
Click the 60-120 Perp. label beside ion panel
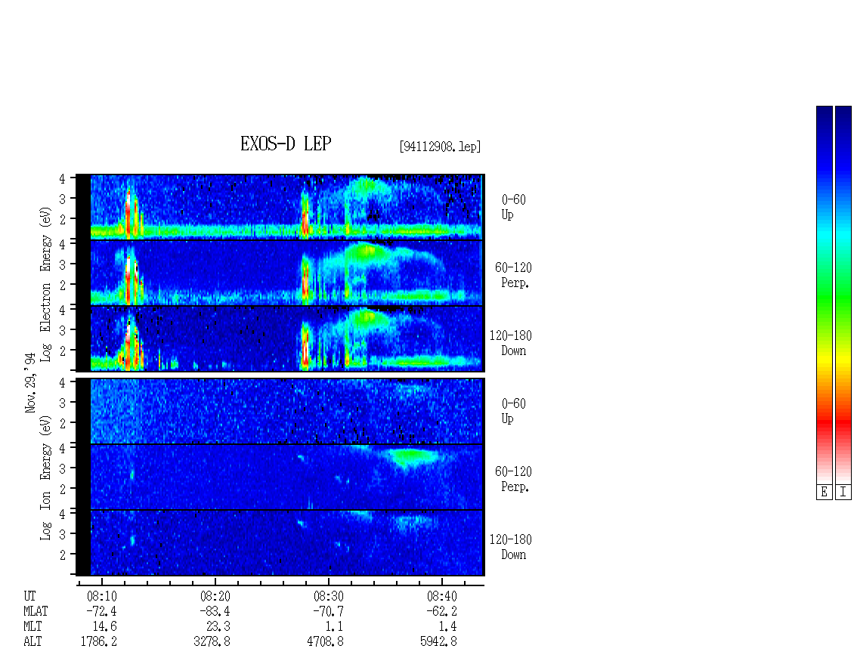pos(513,479)
